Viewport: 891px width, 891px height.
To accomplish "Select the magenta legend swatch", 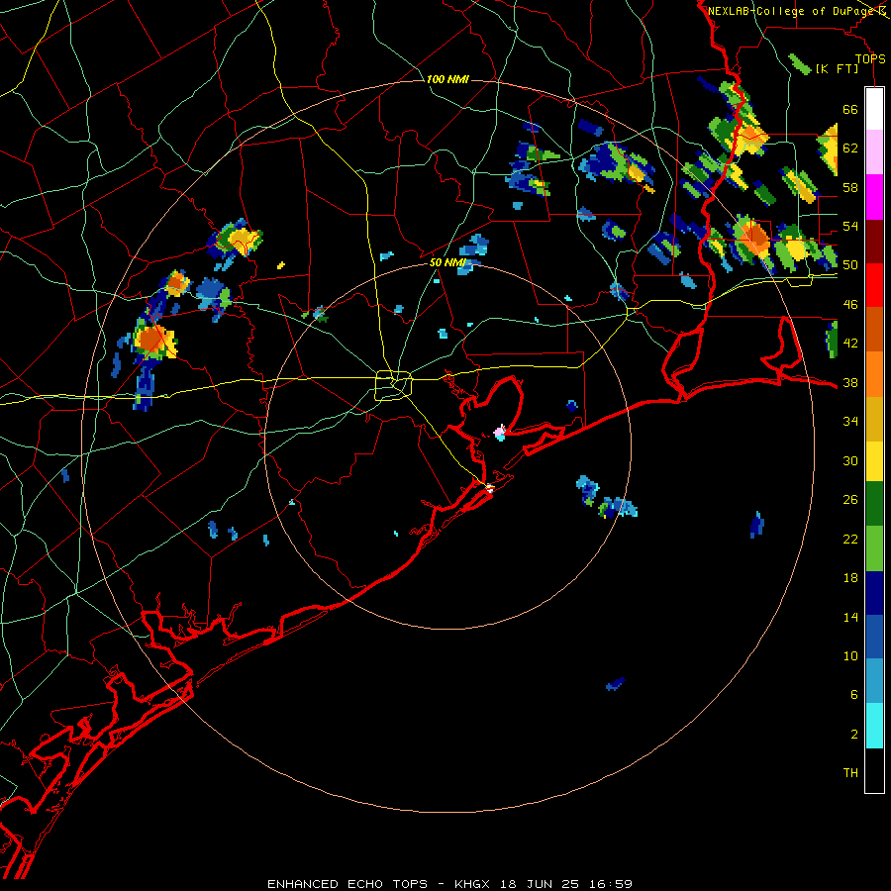I will click(x=874, y=197).
